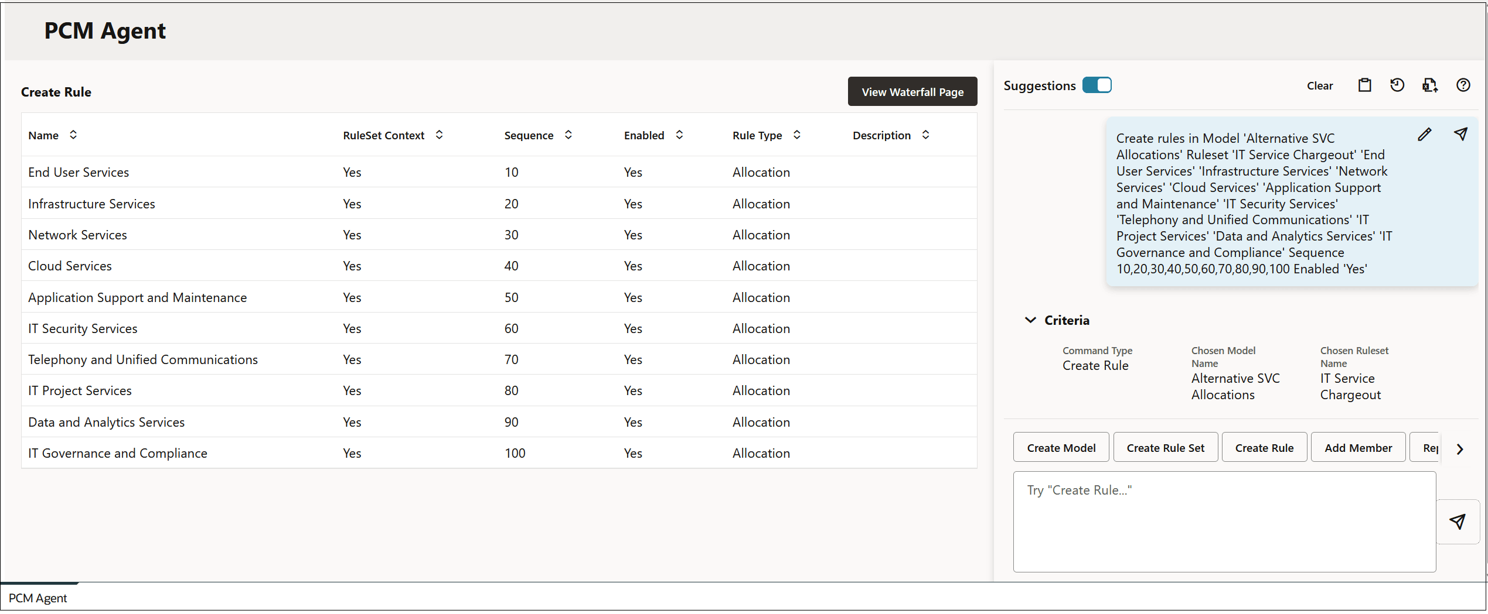Screen dimensions: 1488x614
Task: Reveal more commands with the right chevron
Action: pyautogui.click(x=1460, y=449)
